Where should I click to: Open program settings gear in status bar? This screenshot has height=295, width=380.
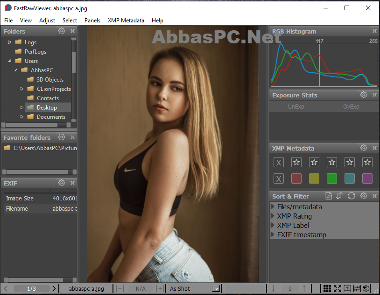(x=366, y=288)
